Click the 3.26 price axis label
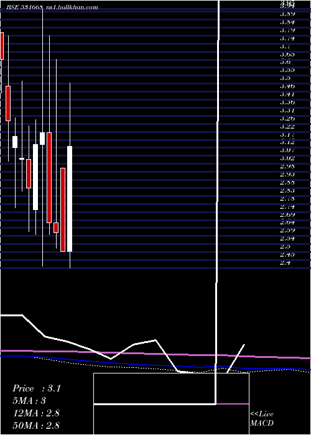The height and width of the screenshot is (435, 311). click(x=287, y=119)
